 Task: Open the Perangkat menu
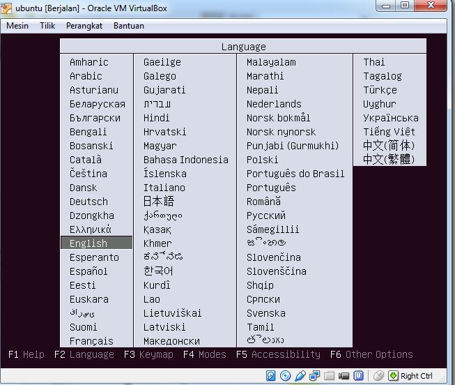pyautogui.click(x=84, y=26)
